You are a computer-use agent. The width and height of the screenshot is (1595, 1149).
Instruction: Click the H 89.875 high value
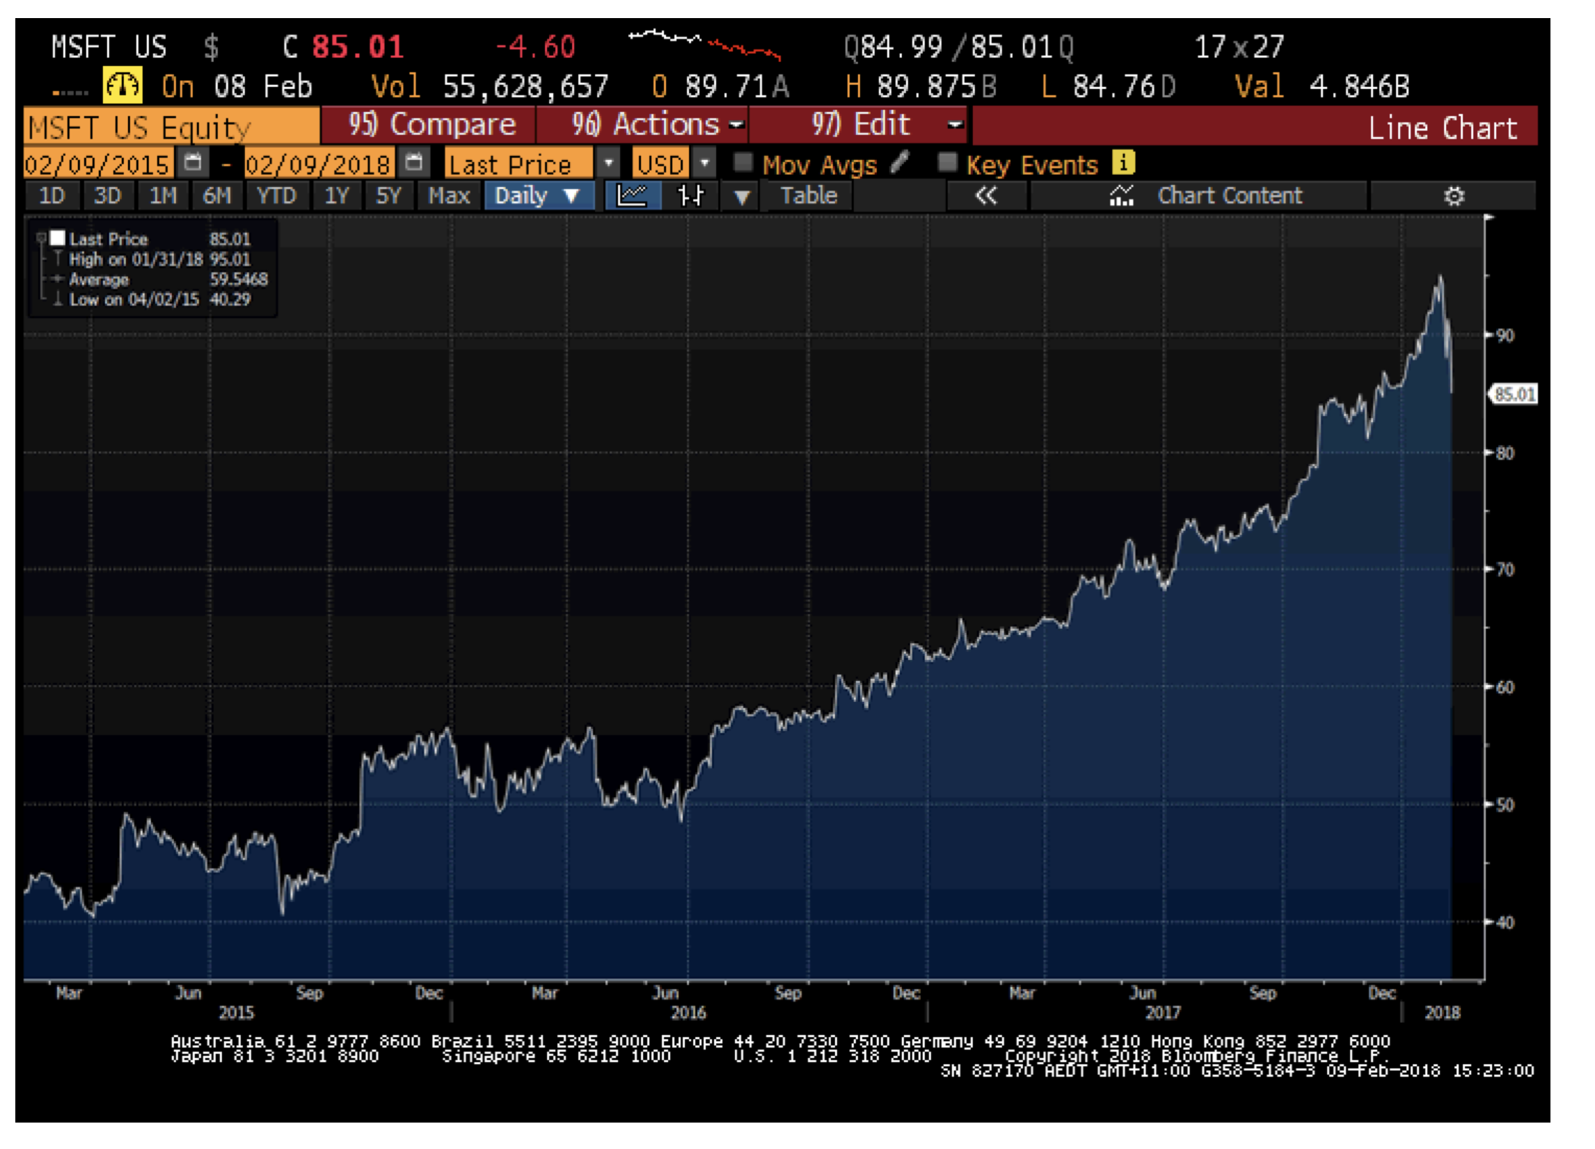point(921,86)
